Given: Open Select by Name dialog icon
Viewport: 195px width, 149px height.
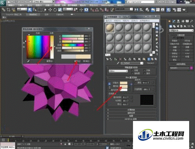Looking at the screenshot, I should [x=34, y=10].
